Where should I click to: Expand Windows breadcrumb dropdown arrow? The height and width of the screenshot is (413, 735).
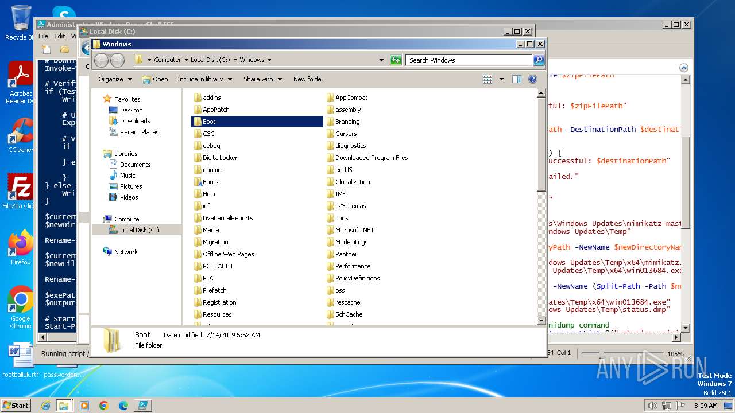click(x=269, y=60)
